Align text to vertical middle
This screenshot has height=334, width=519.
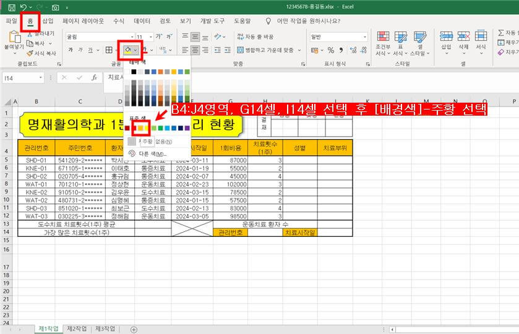tap(195, 36)
